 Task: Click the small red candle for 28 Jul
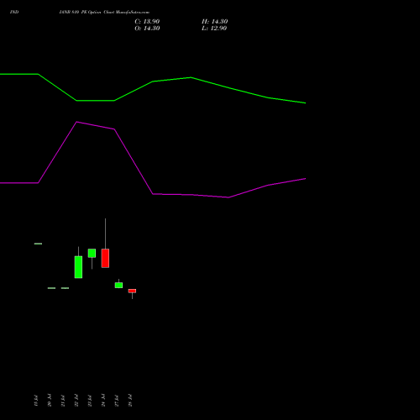(x=132, y=291)
